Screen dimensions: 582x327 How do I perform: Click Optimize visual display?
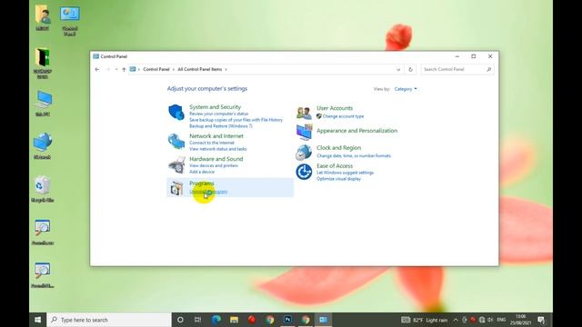(x=338, y=179)
